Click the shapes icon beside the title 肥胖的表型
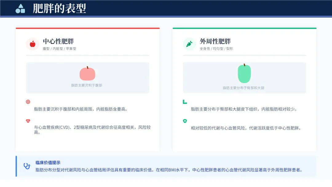This screenshot has width=332, height=187. coord(20,9)
